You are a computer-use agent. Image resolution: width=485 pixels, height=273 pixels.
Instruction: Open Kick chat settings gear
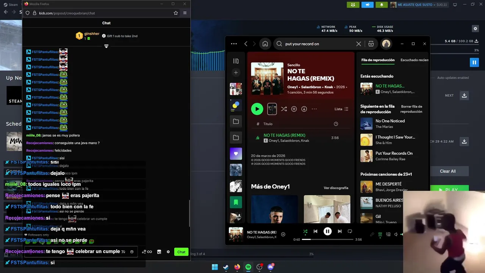pyautogui.click(x=168, y=252)
